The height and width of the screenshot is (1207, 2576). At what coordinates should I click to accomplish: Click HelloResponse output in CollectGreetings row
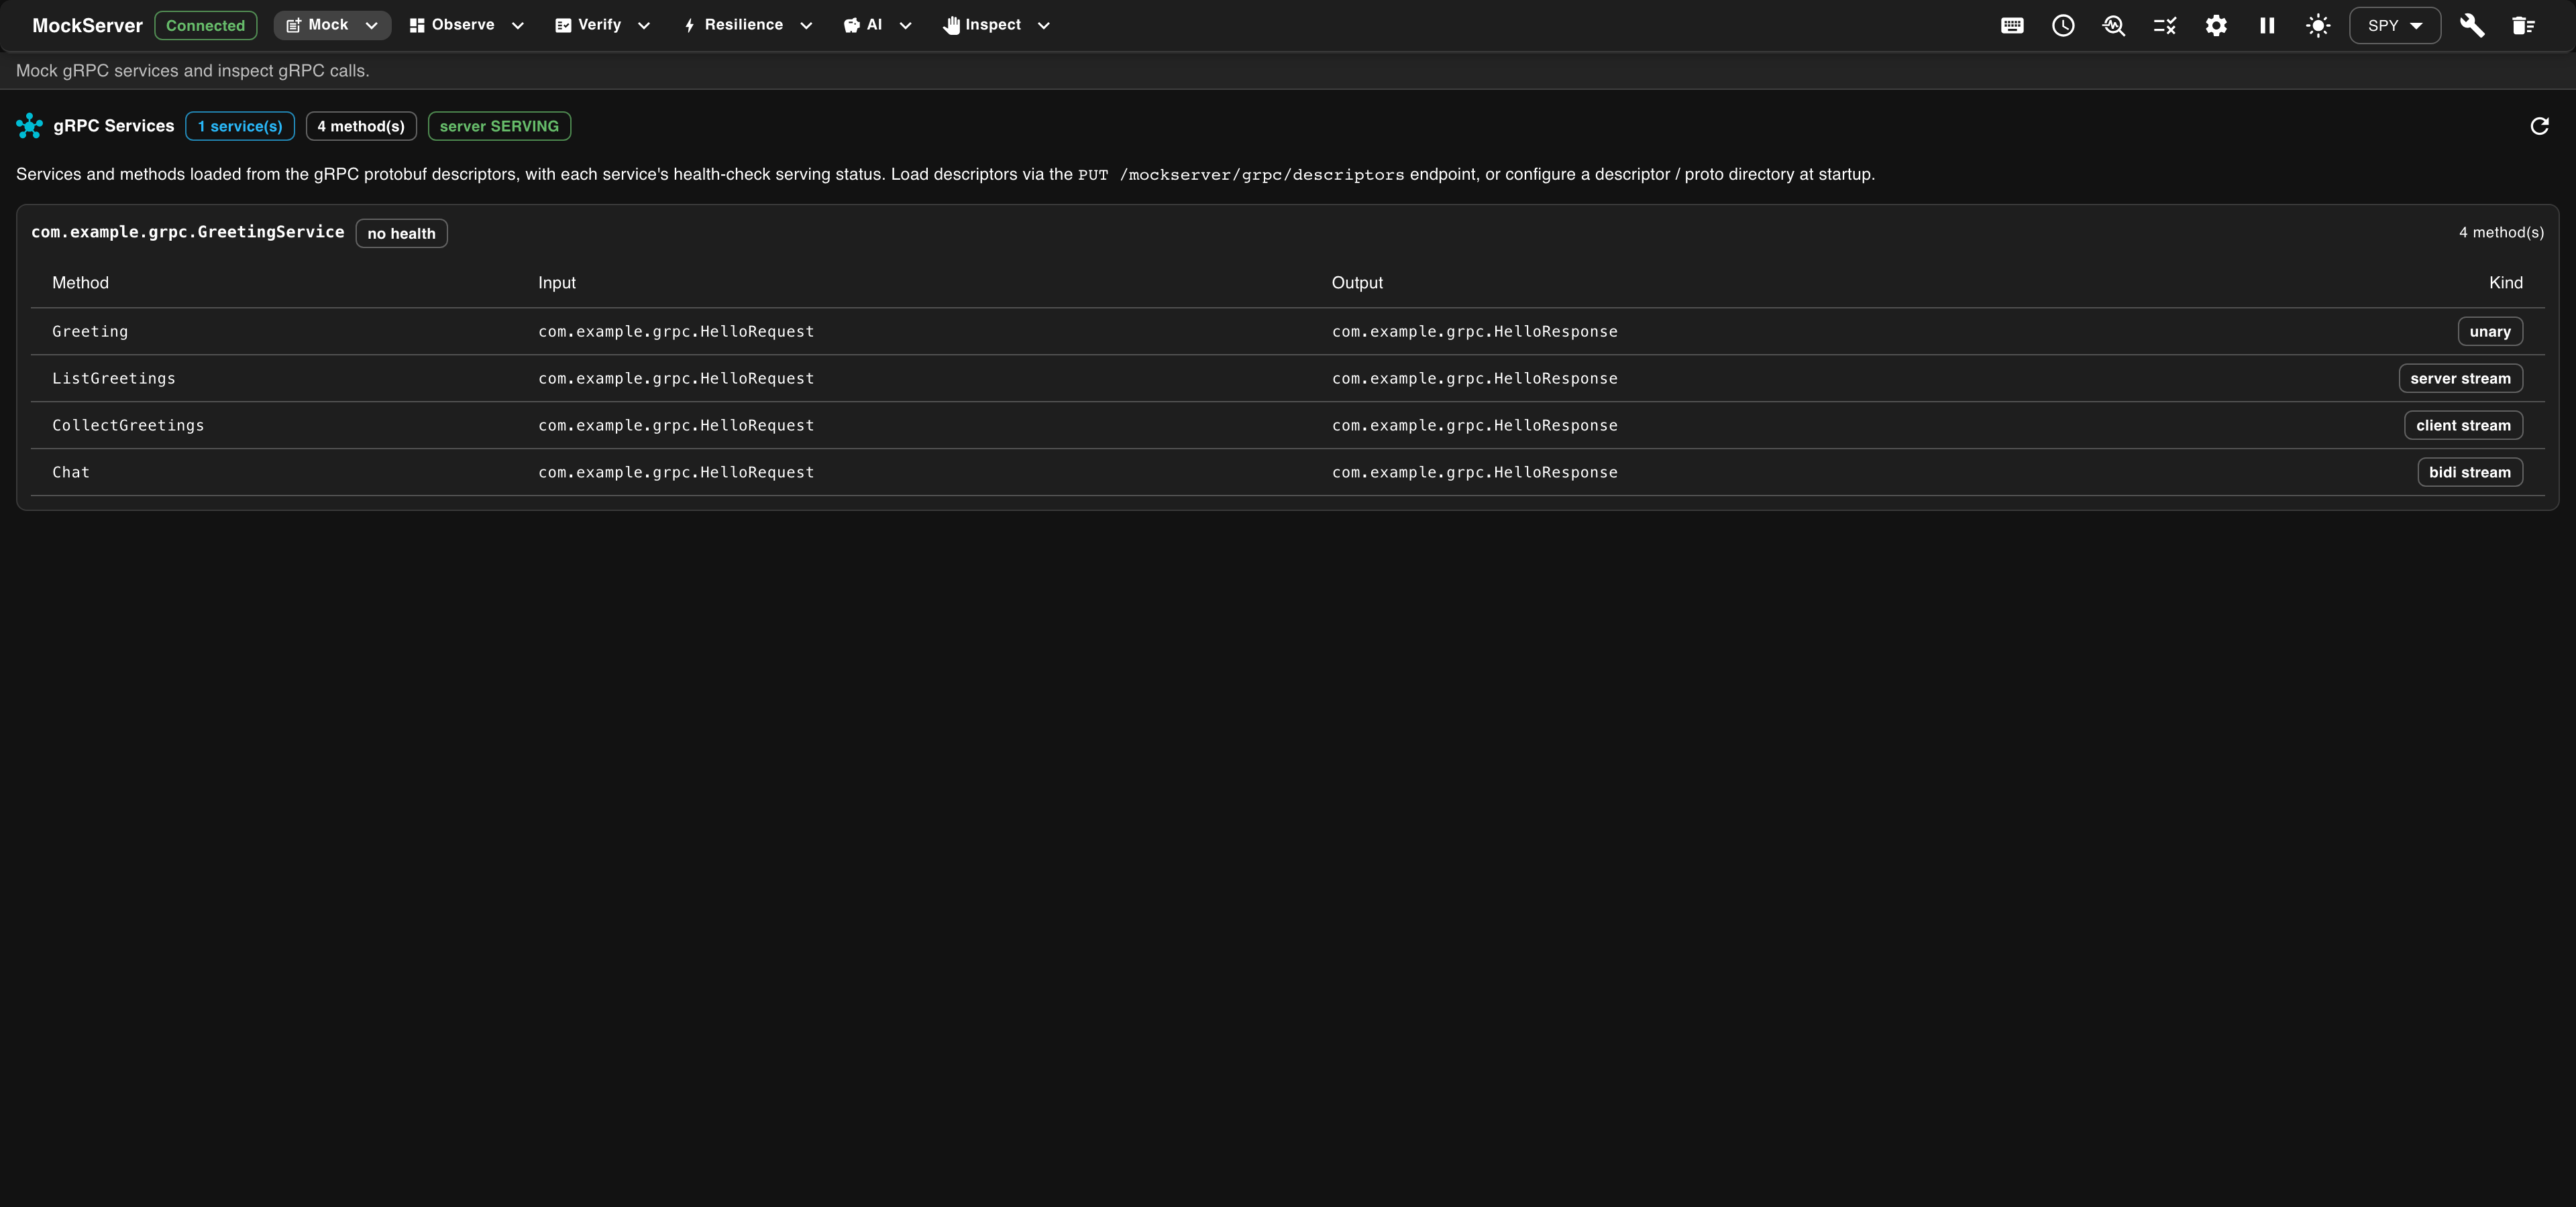coord(1475,426)
